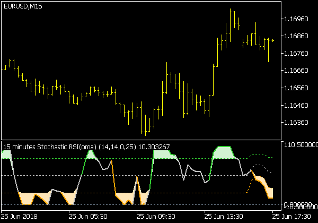Click the EURUSD,M15 chart title

23,6
